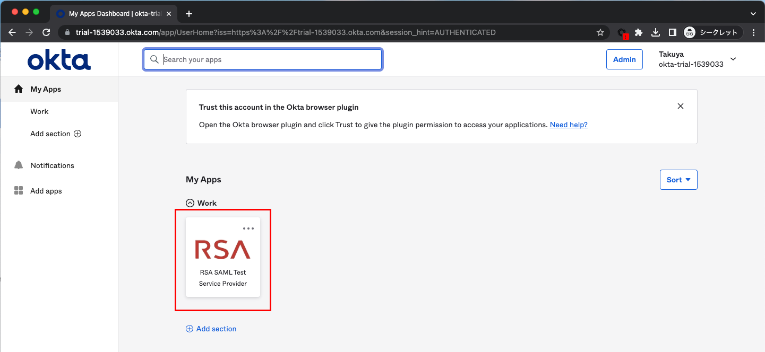Screen dimensions: 765x352
Task: Click the Add section plus icon in sidebar
Action: [x=78, y=134]
